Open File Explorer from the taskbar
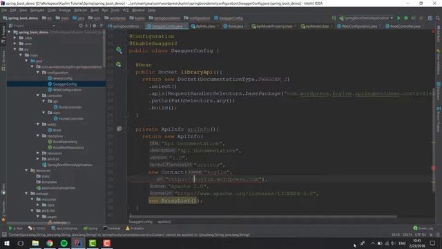 [35, 243]
